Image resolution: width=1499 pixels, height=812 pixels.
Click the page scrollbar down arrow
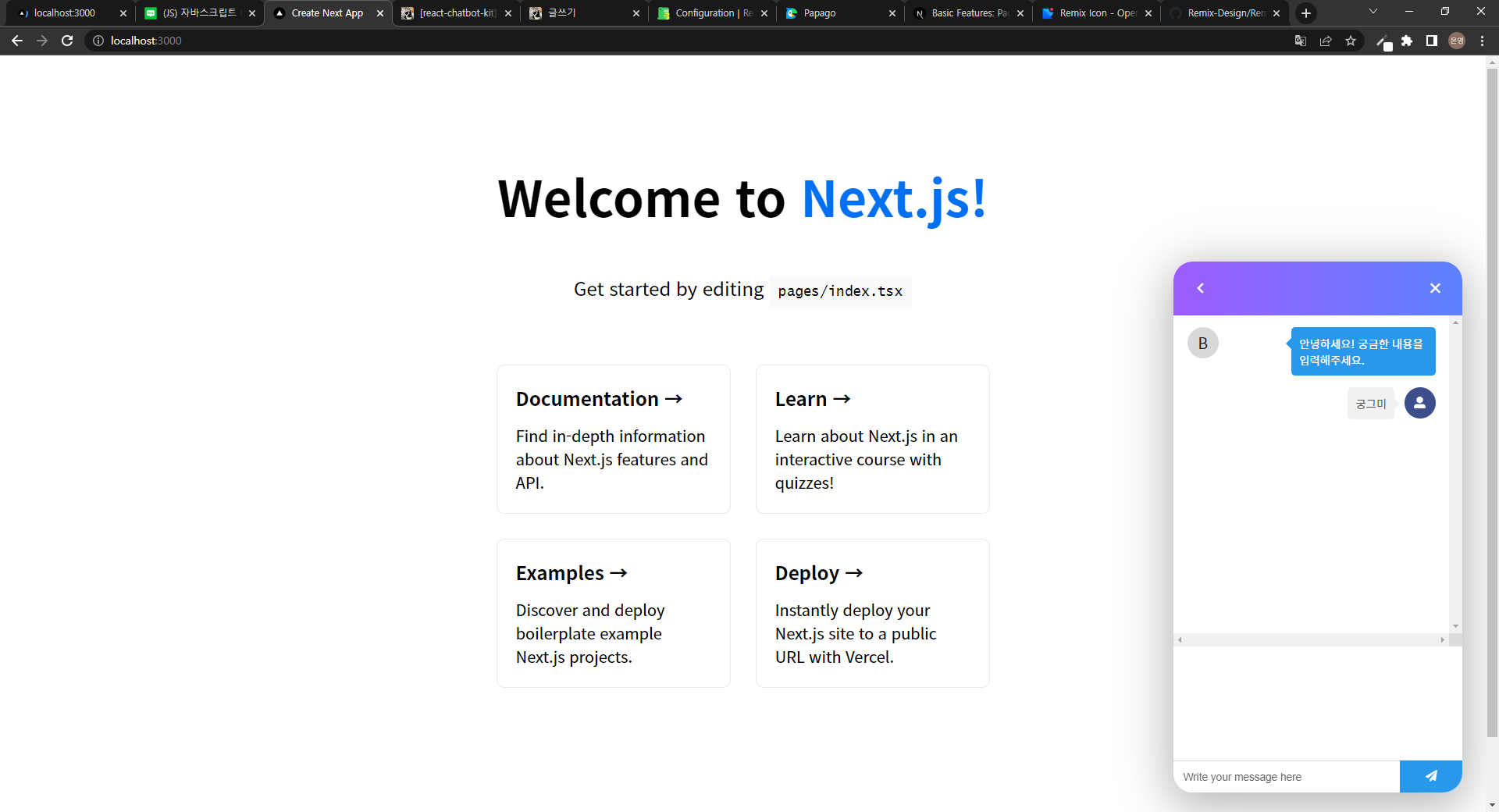pos(1492,805)
